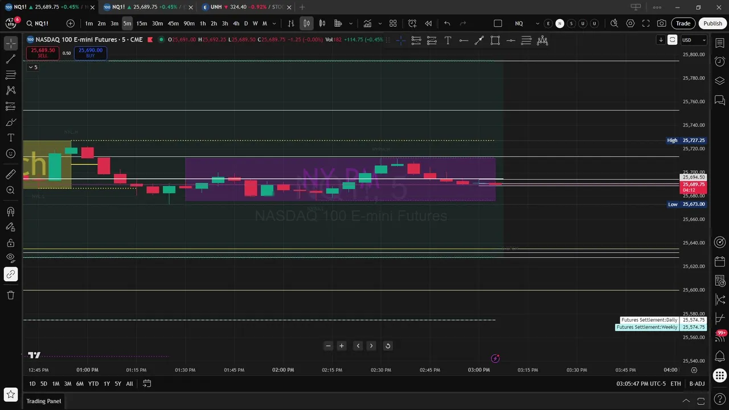This screenshot has width=729, height=410.
Task: Select the 1D date range
Action: click(x=32, y=384)
